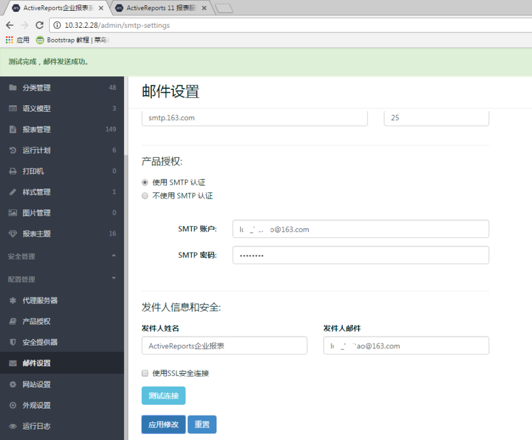This screenshot has width=532, height=440.
Task: Click the picture icon beside 图片管理
Action: pyautogui.click(x=12, y=213)
